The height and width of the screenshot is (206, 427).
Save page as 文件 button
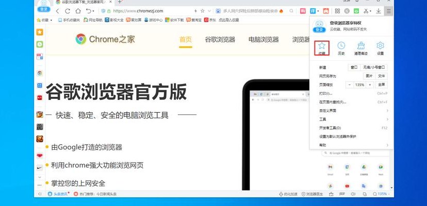pyautogui.click(x=382, y=76)
